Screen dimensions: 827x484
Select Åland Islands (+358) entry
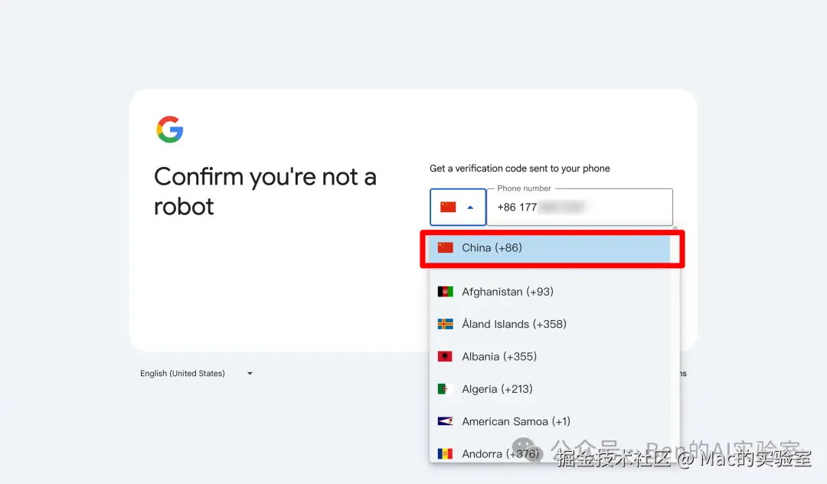tap(549, 324)
